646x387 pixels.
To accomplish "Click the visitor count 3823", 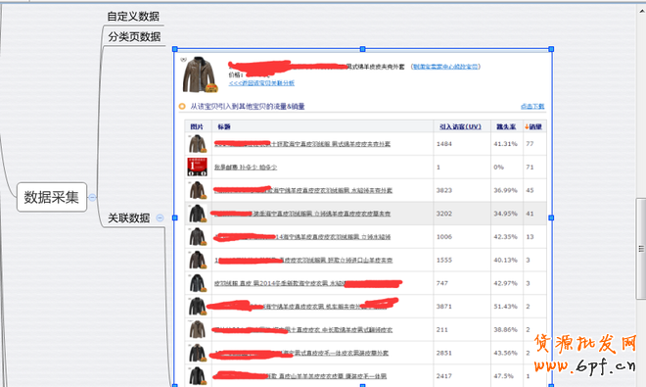I will (x=444, y=190).
